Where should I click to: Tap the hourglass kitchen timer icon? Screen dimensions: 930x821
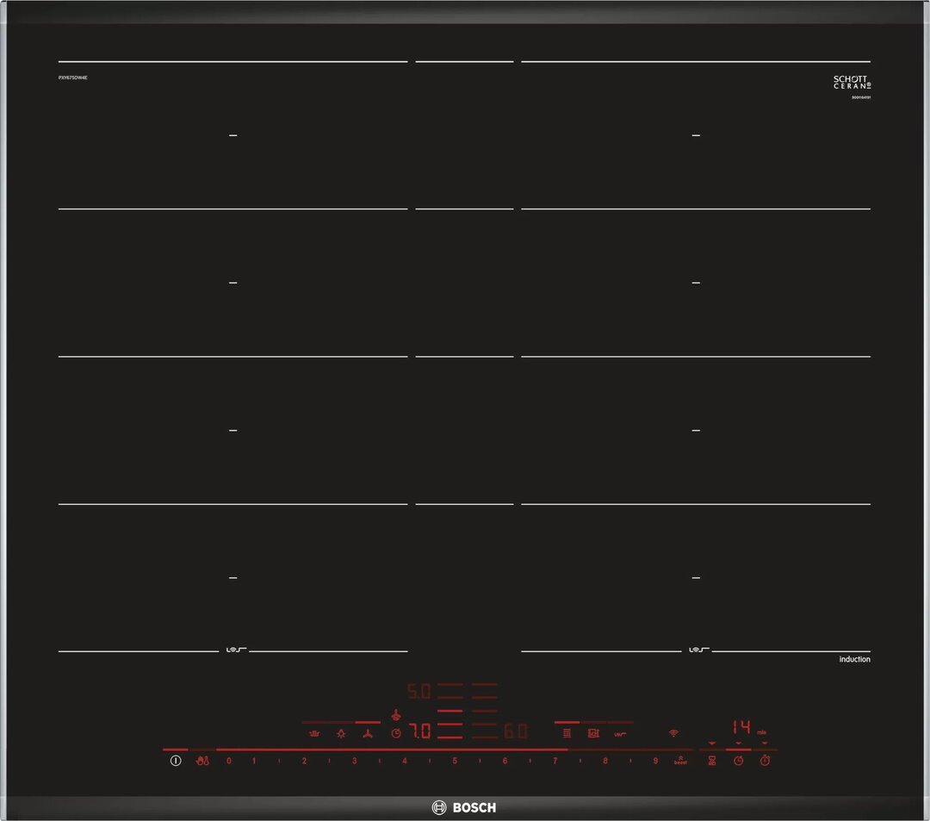point(712,761)
